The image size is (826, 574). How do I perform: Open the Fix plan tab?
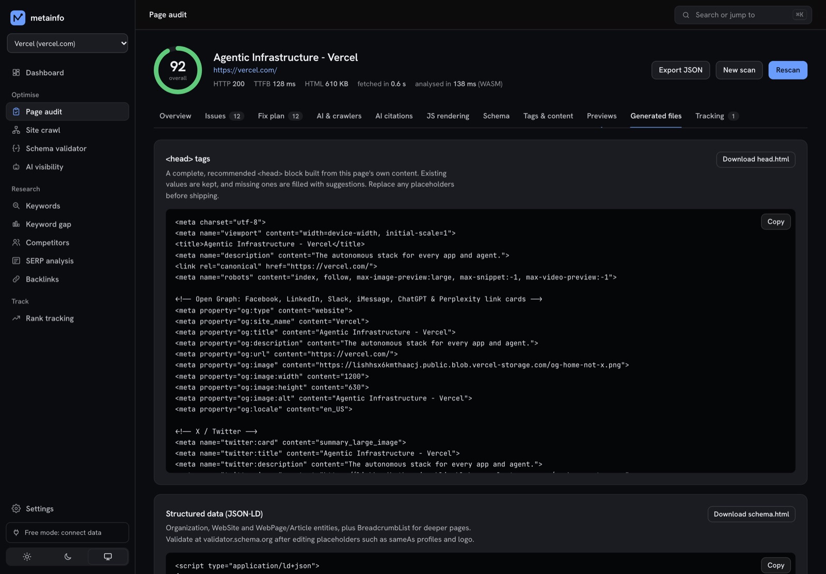tap(280, 116)
